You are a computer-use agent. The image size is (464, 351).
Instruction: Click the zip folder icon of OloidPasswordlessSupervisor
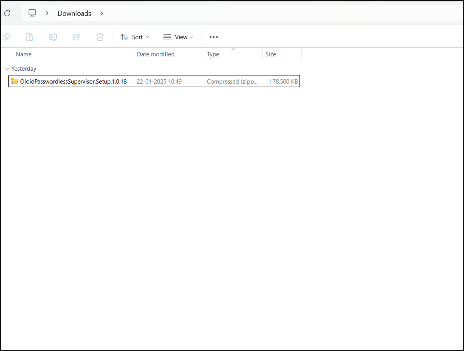tap(14, 81)
